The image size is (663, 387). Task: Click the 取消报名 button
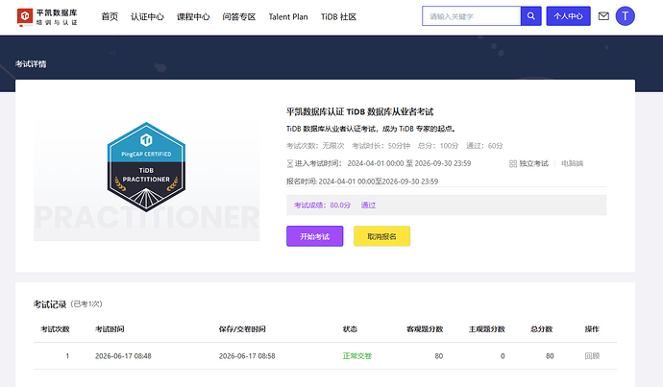point(381,236)
